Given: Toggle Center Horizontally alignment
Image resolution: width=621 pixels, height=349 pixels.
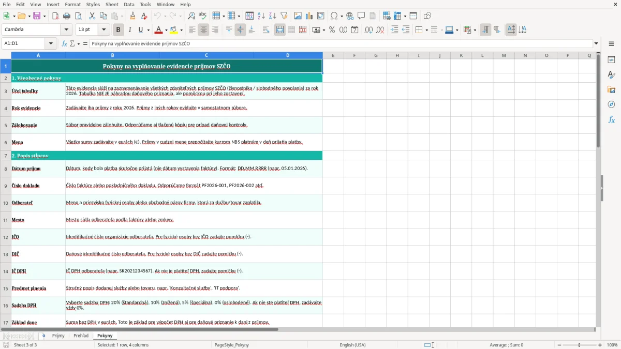Looking at the screenshot, I should coord(203,30).
